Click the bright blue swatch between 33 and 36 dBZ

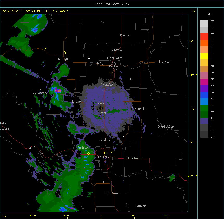click(204, 95)
